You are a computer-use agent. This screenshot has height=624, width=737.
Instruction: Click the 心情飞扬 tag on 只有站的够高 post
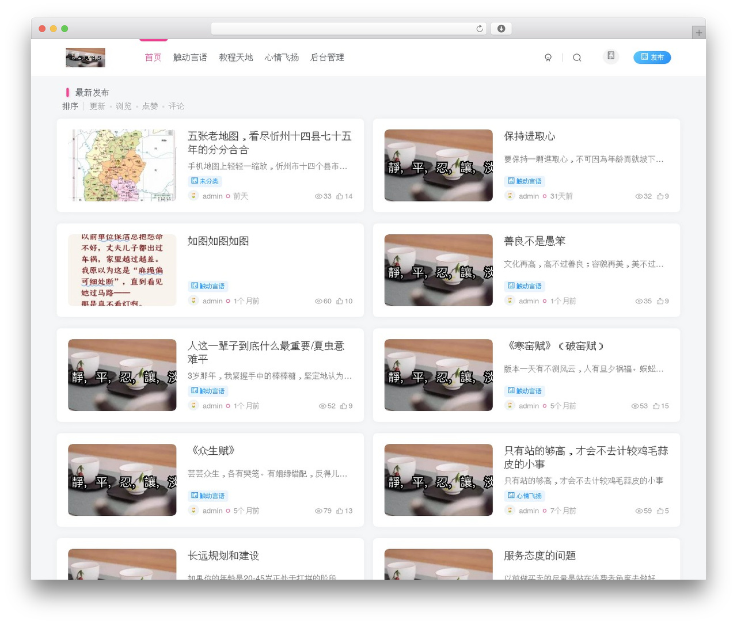[x=525, y=496]
